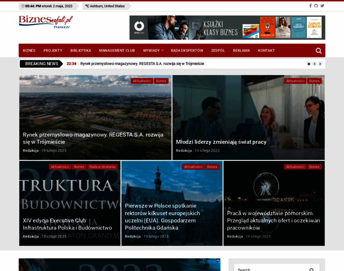Click the search magnifier in navigation bar
Image resolution: width=344 pixels, height=271 pixels.
(x=319, y=51)
